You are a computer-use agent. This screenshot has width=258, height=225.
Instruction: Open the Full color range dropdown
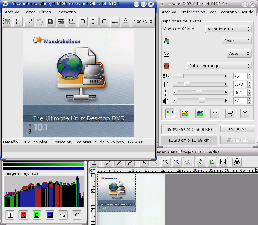pos(219,66)
